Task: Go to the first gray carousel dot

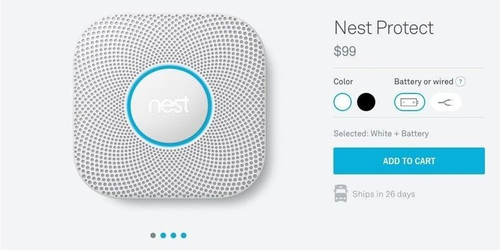Action: (x=153, y=236)
